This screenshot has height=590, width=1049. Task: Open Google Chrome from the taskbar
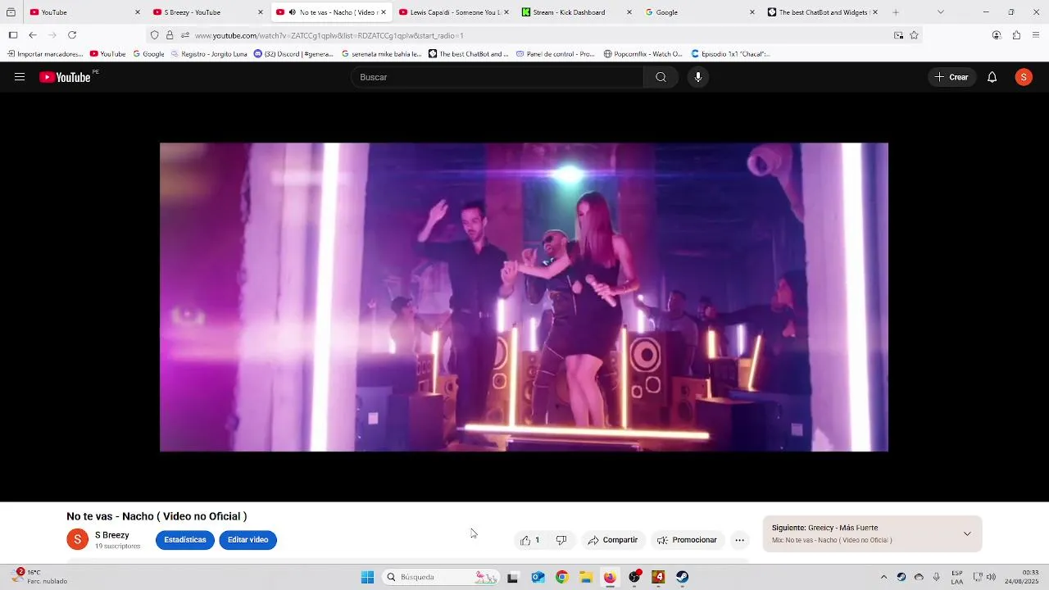[561, 577]
